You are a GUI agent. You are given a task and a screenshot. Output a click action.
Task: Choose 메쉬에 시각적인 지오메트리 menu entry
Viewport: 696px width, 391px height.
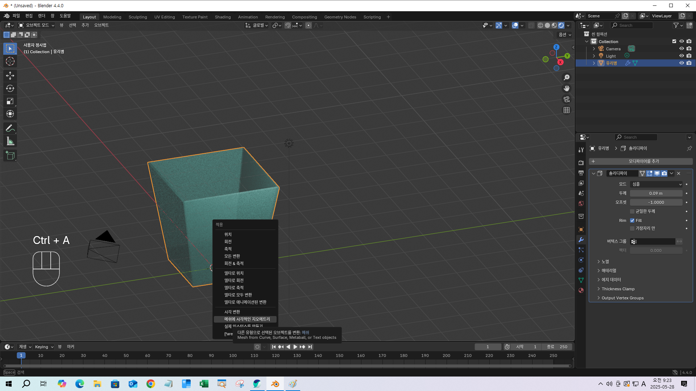click(x=247, y=319)
